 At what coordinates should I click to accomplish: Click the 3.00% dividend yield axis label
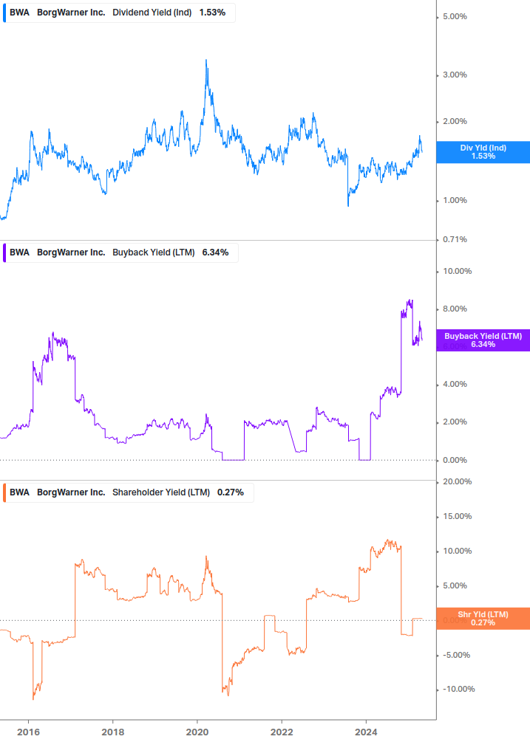click(455, 75)
